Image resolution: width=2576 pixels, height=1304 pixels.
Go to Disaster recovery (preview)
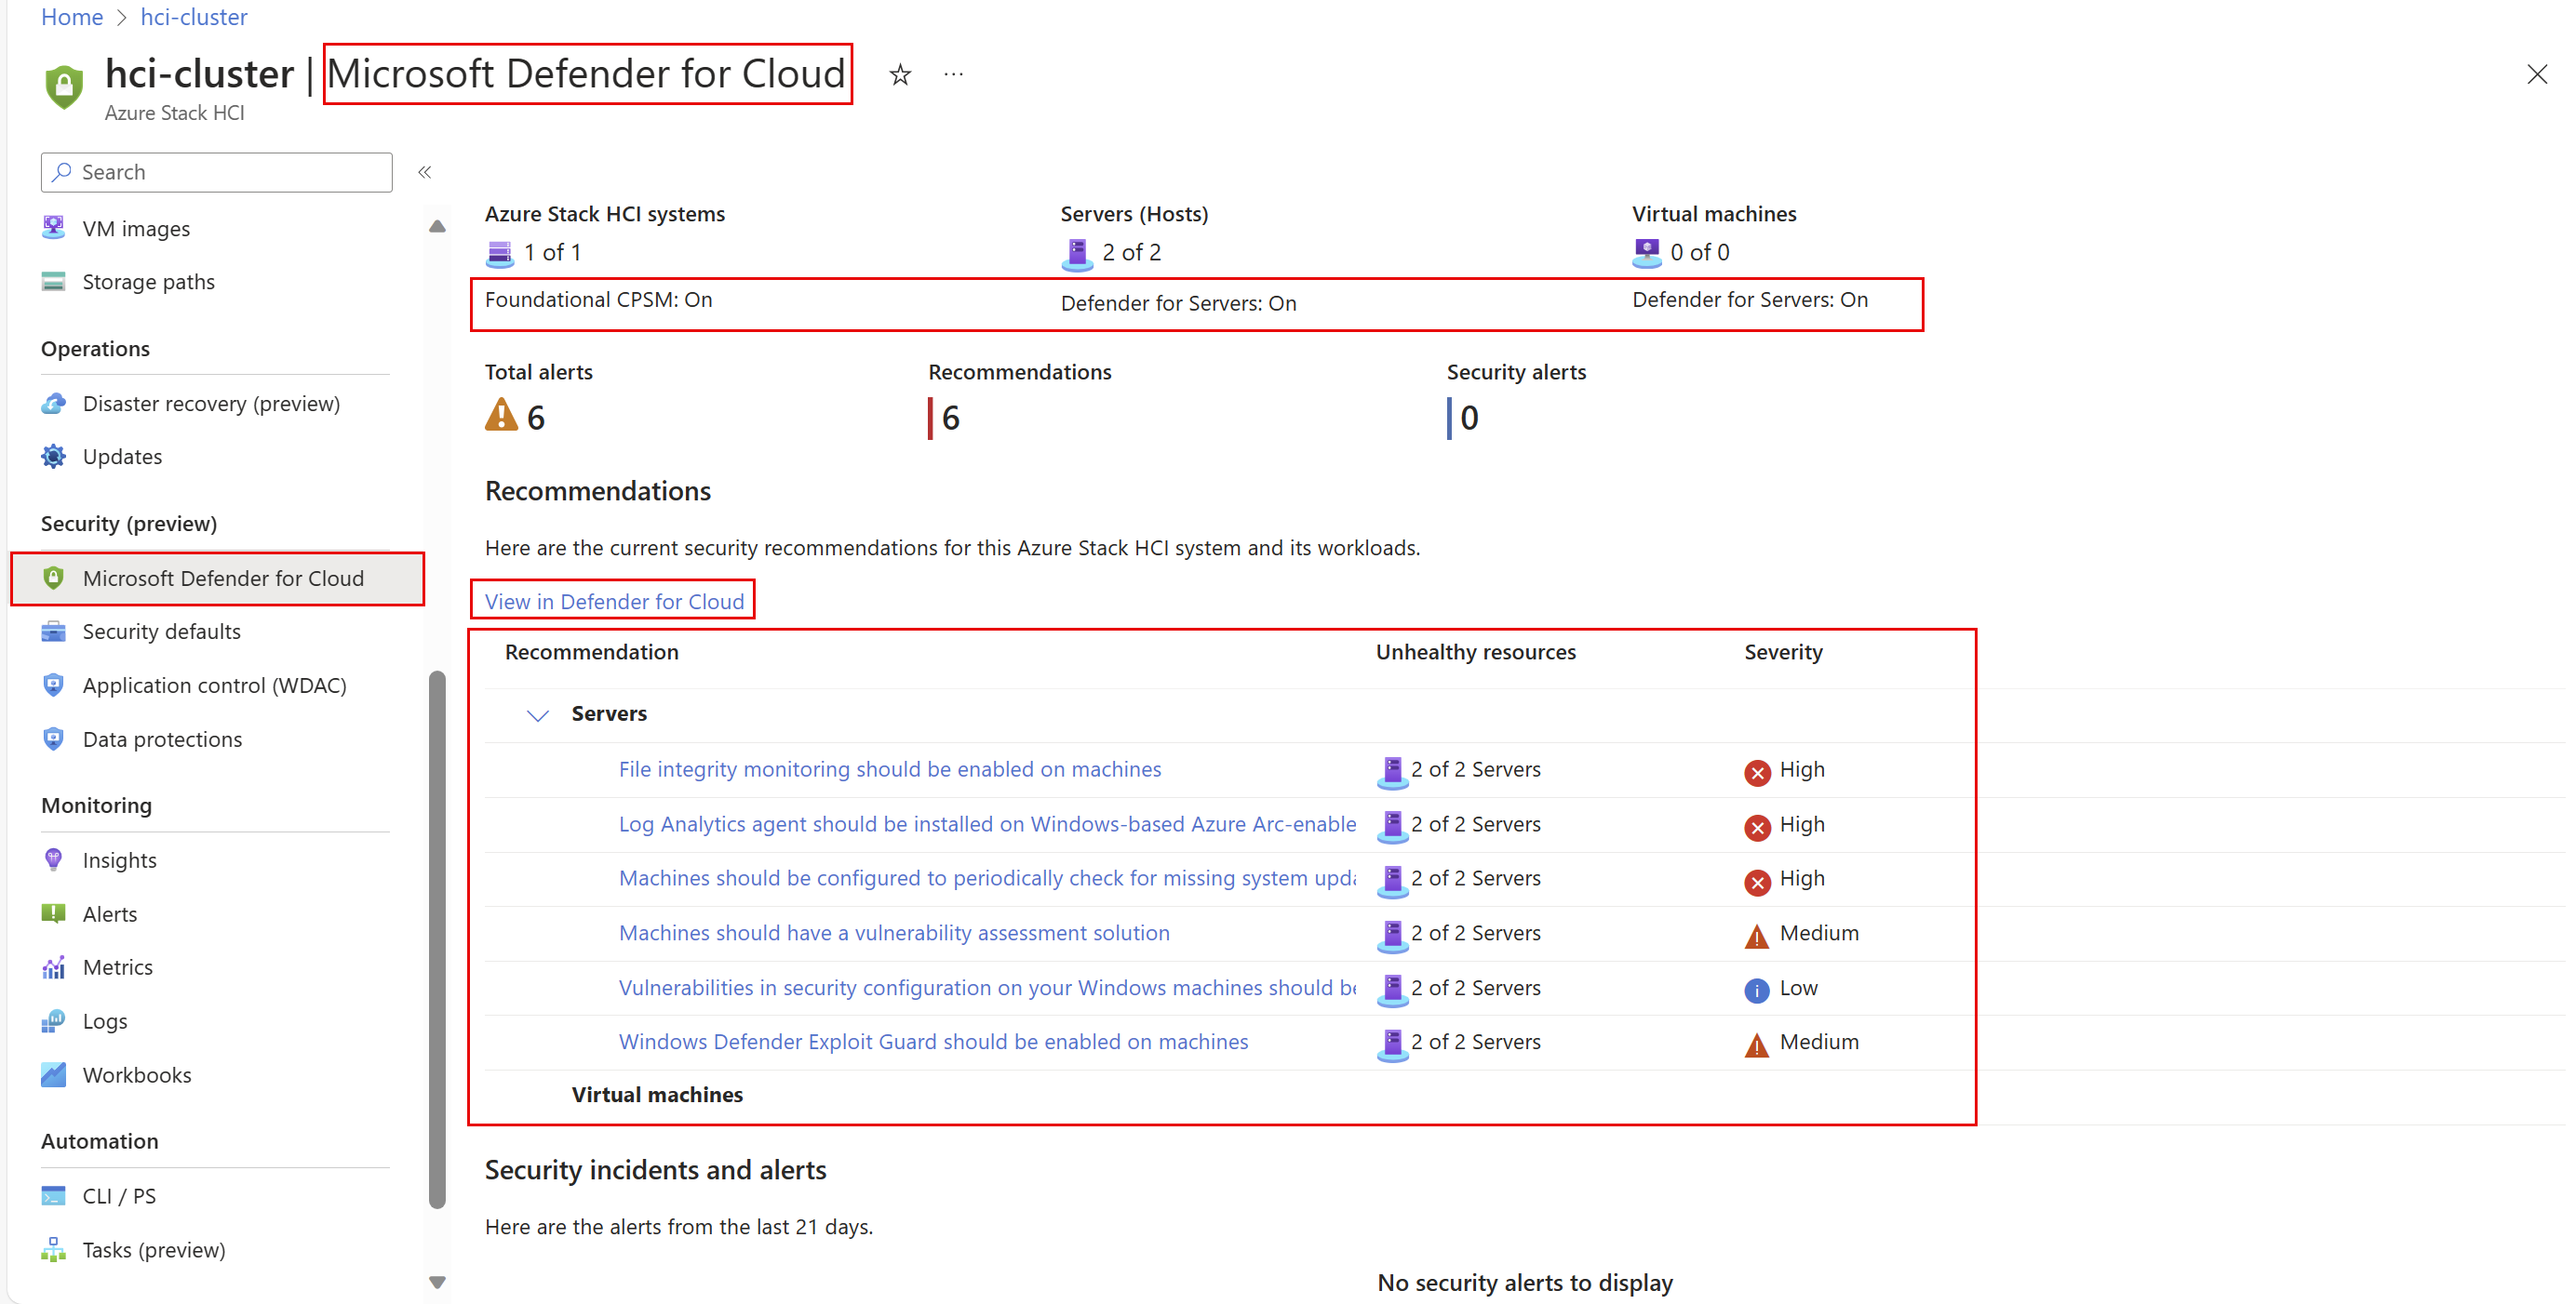[x=211, y=404]
